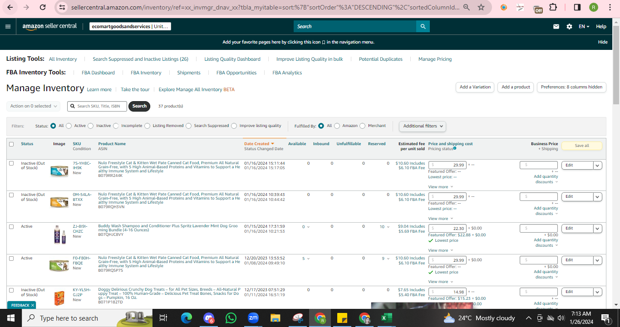Open the browser side panel icon
This screenshot has height=327, width=620.
(x=577, y=7)
